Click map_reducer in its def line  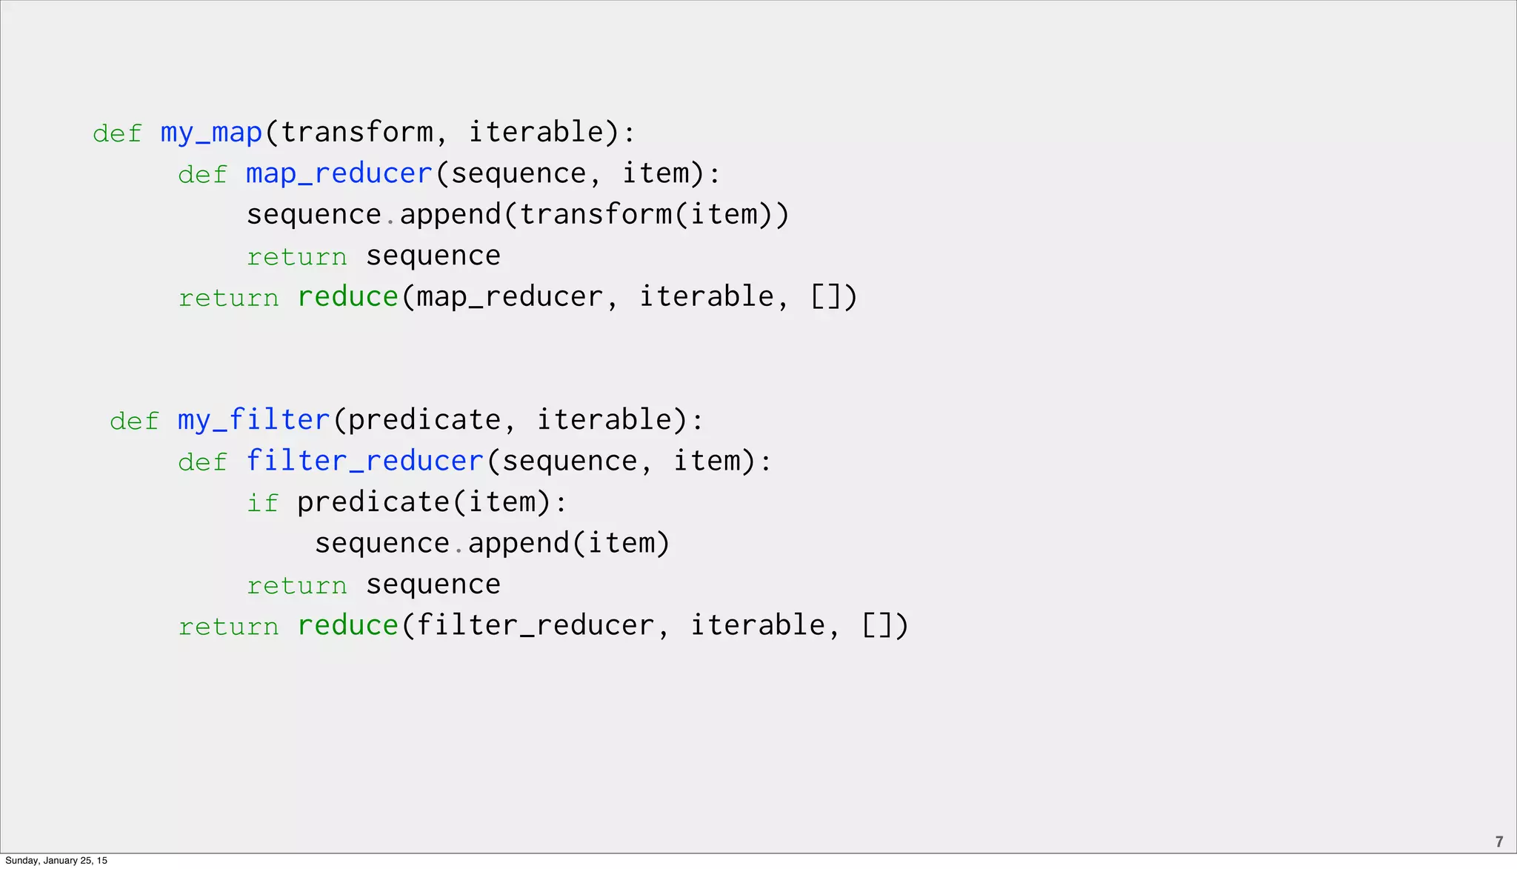[x=339, y=173]
